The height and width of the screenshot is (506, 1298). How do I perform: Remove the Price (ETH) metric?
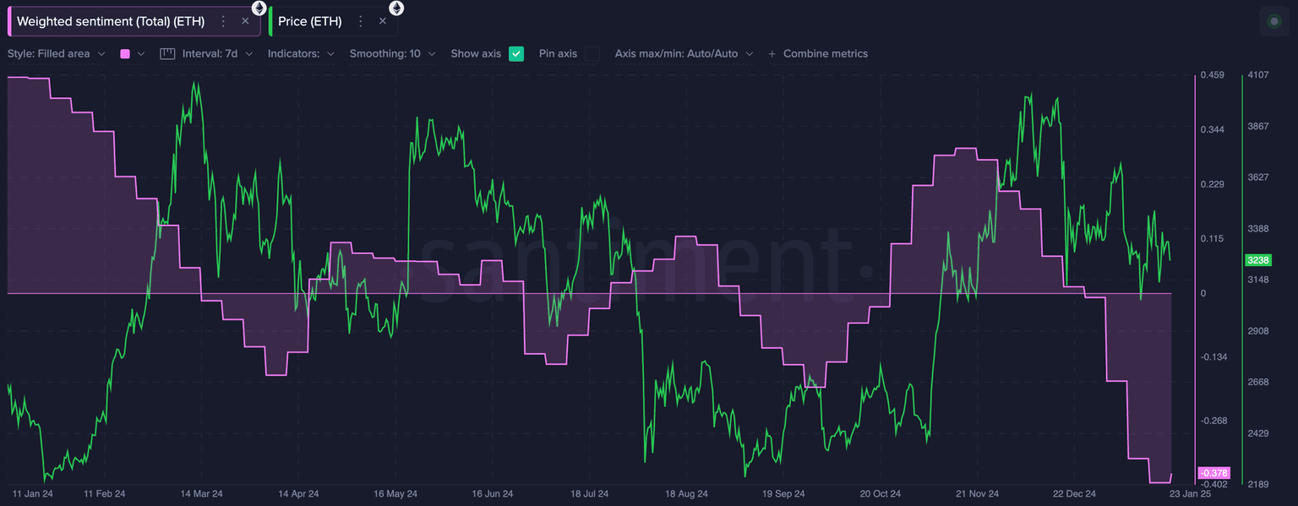(x=383, y=21)
